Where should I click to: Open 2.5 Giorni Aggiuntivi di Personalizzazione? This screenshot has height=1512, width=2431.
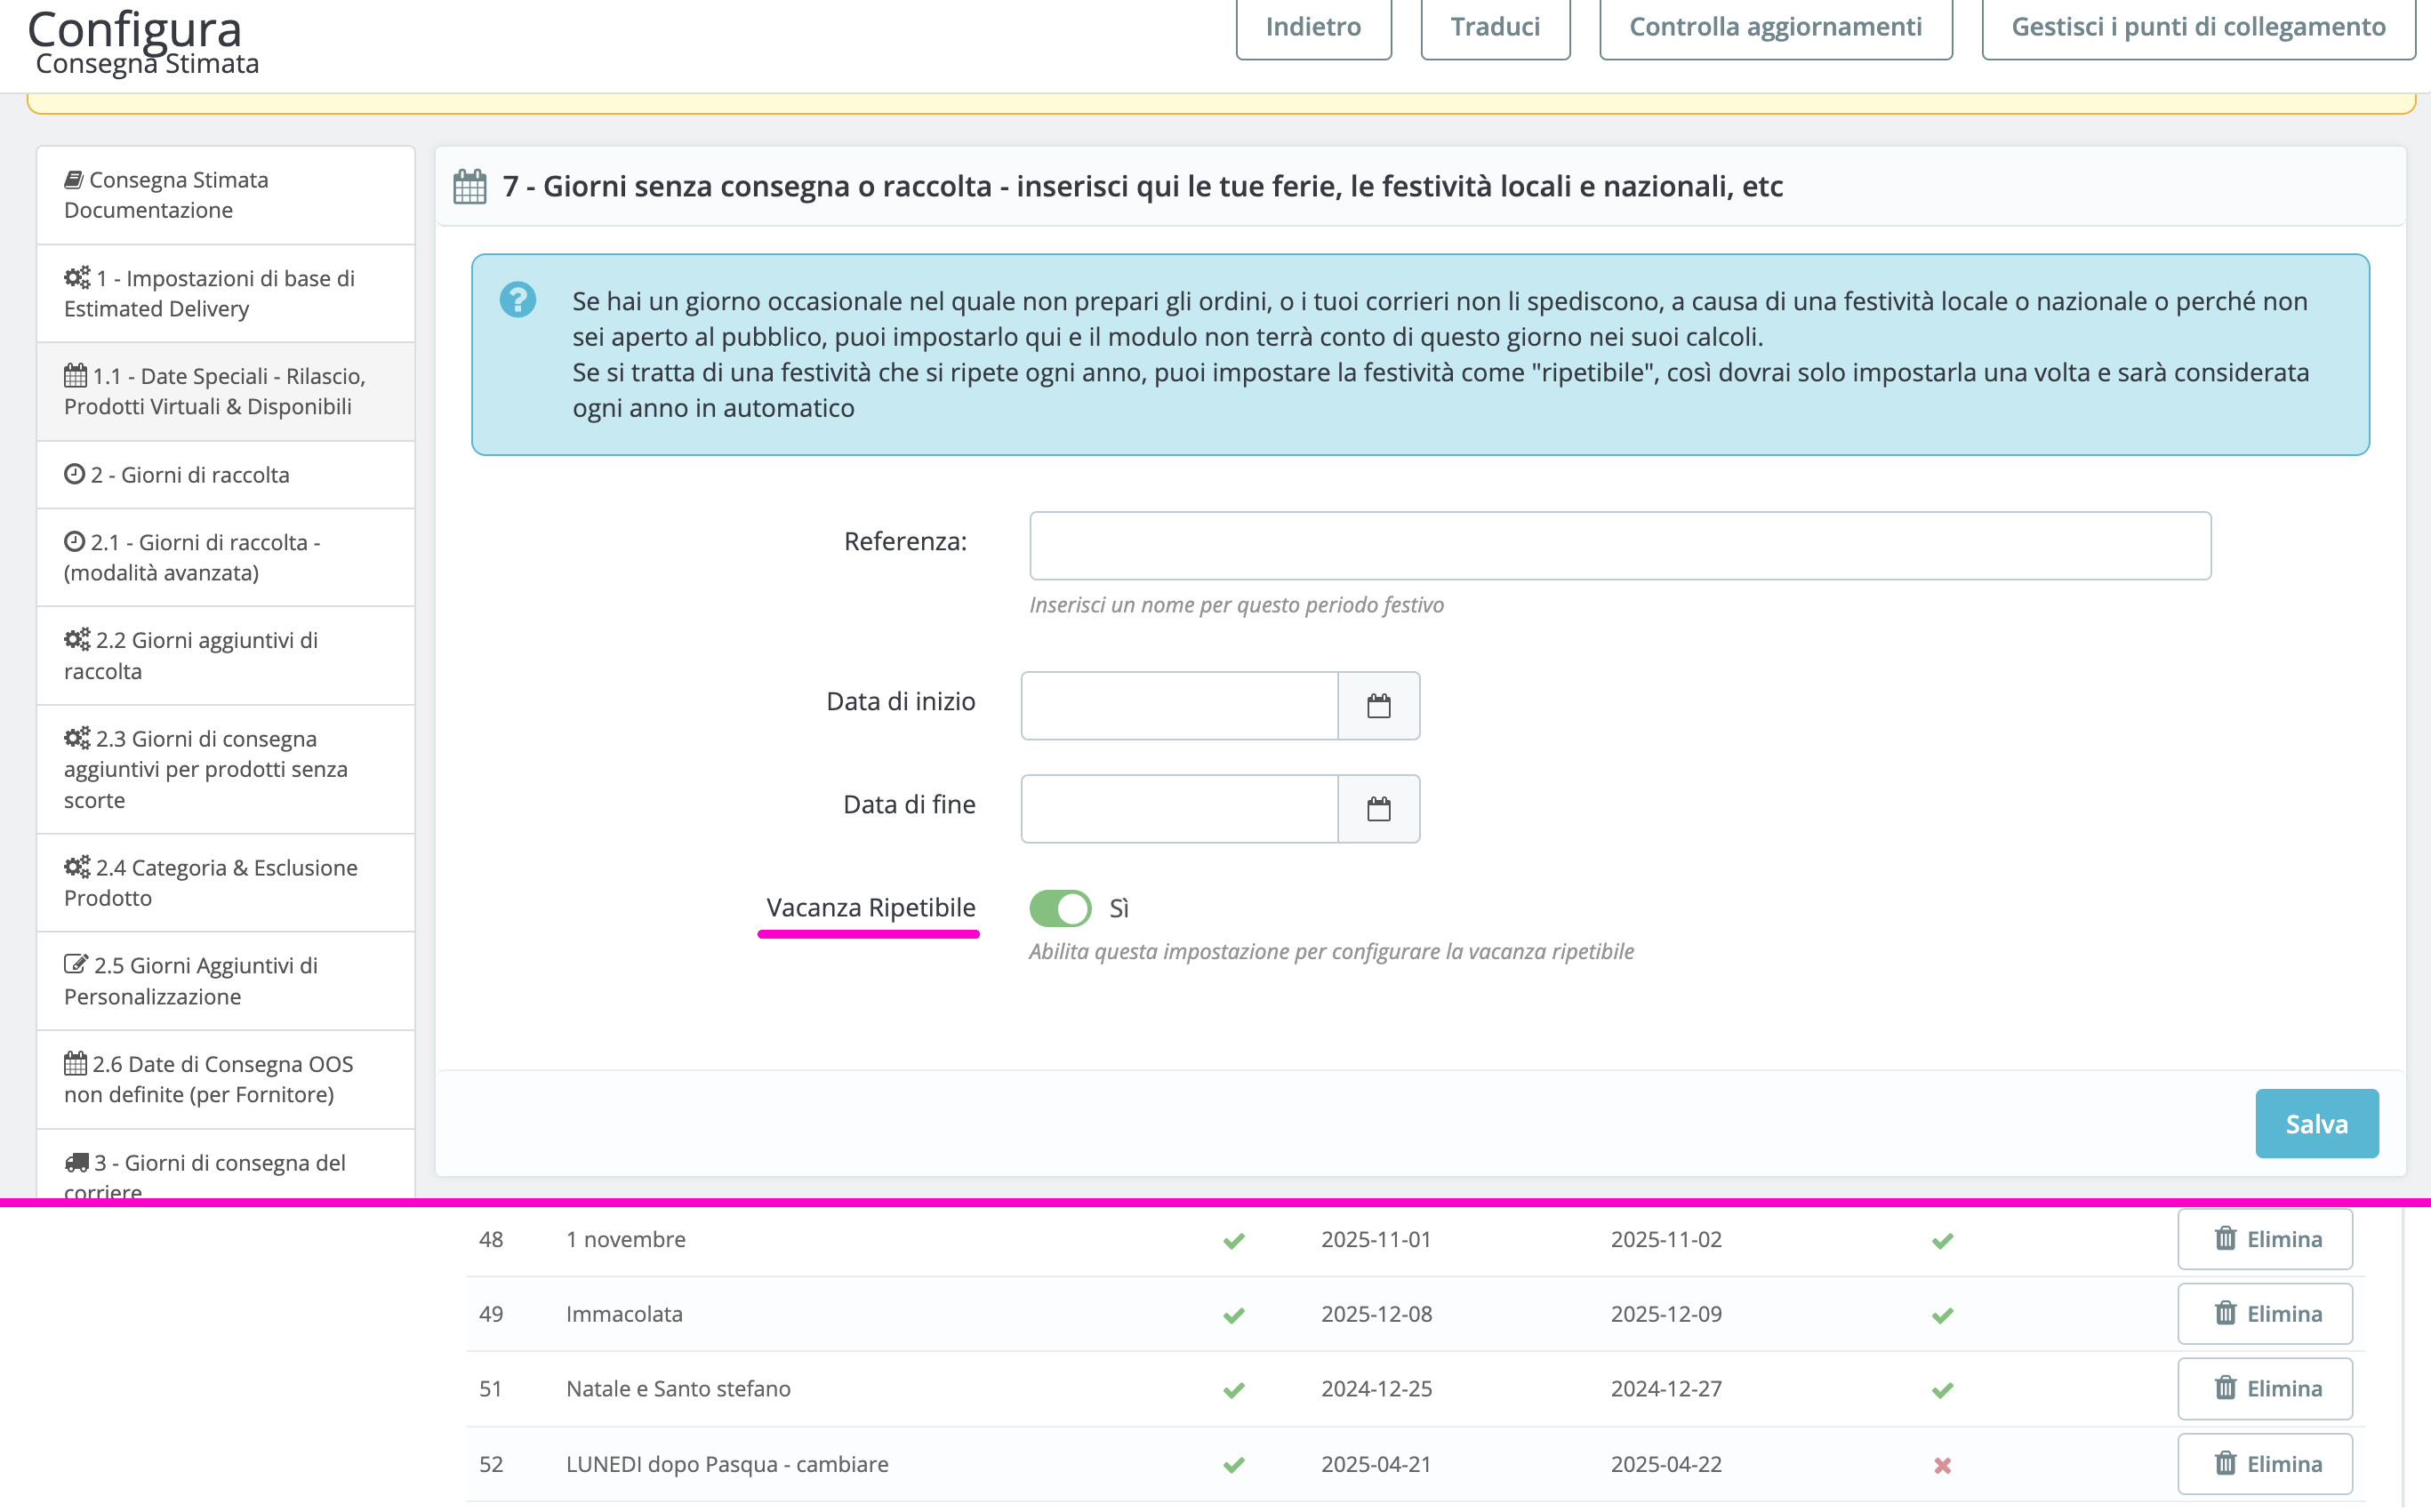pyautogui.click(x=226, y=981)
